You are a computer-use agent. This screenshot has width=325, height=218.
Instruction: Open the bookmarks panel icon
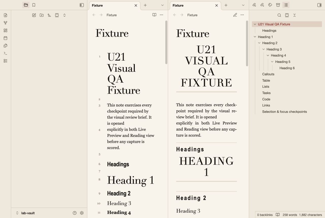click(x=34, y=5)
